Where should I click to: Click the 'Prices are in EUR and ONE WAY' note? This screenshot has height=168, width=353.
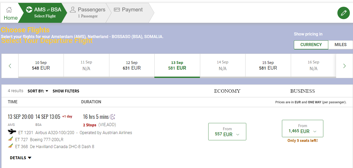click(x=311, y=102)
